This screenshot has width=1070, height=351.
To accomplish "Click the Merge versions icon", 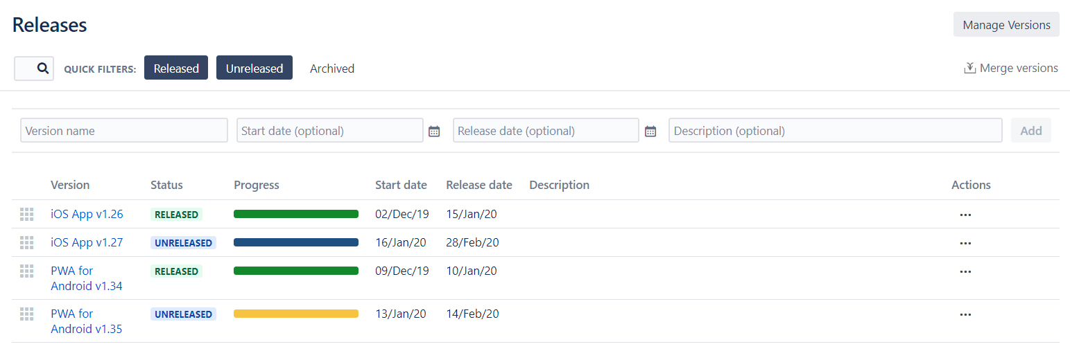I will pyautogui.click(x=970, y=68).
